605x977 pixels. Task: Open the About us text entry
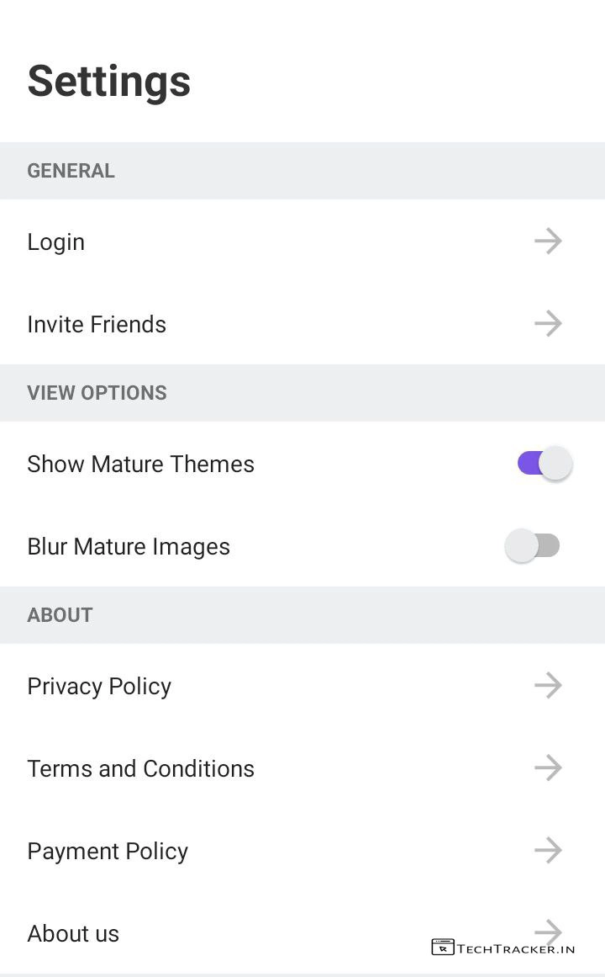[73, 934]
